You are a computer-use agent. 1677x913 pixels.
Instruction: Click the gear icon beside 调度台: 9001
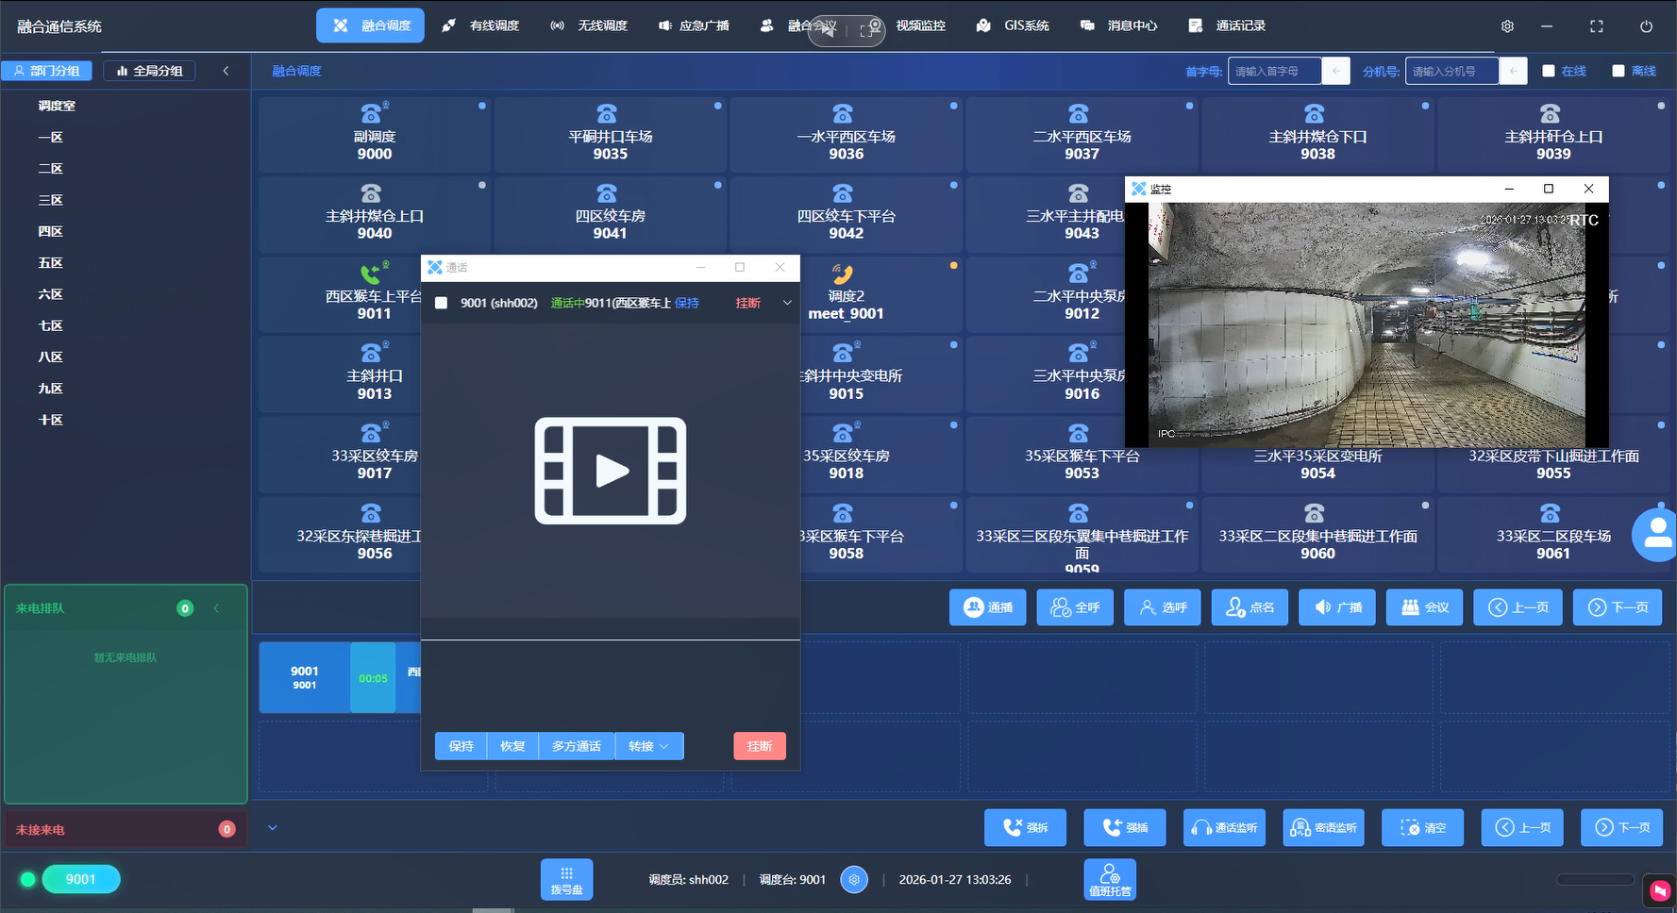(x=854, y=880)
